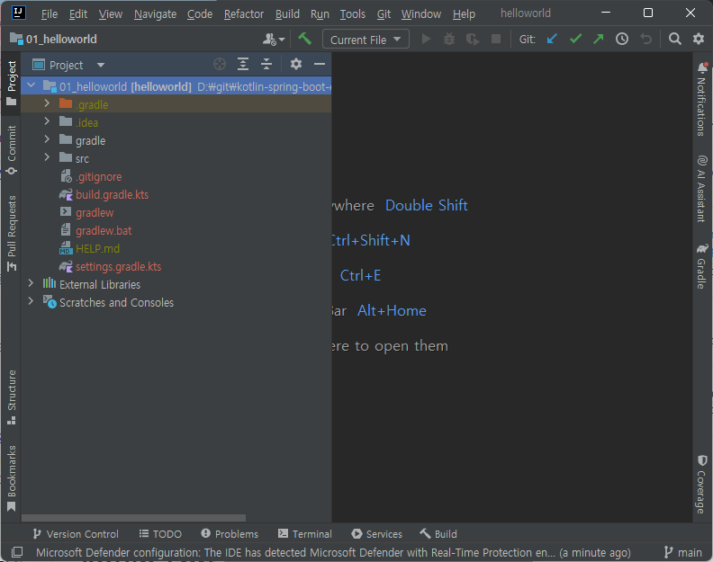713x562 pixels.
Task: Click the Debug bug icon
Action: 449,39
